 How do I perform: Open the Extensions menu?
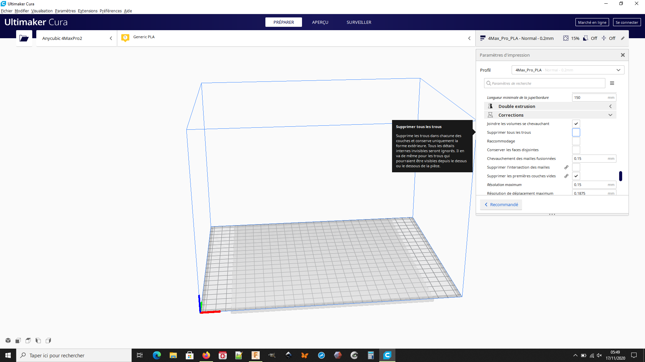(x=88, y=11)
